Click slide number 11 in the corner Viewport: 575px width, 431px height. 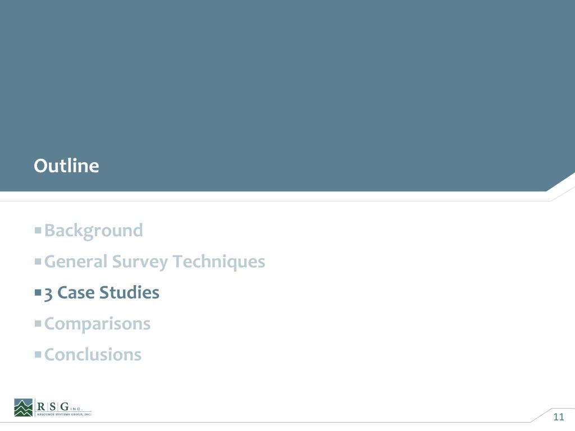point(559,417)
